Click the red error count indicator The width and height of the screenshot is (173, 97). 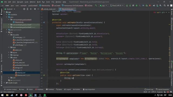155,12
